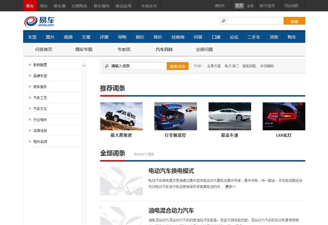Open the 电动汽车换电模式 entry title

coord(171,171)
